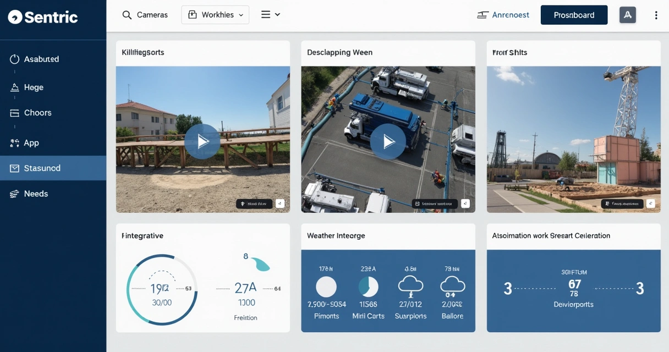The height and width of the screenshot is (352, 669).
Task: Click the Fror Shits camera thumbnail
Action: point(574,139)
